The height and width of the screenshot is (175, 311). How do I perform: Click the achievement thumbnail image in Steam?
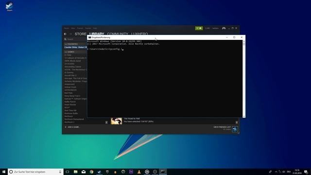coord(117,121)
